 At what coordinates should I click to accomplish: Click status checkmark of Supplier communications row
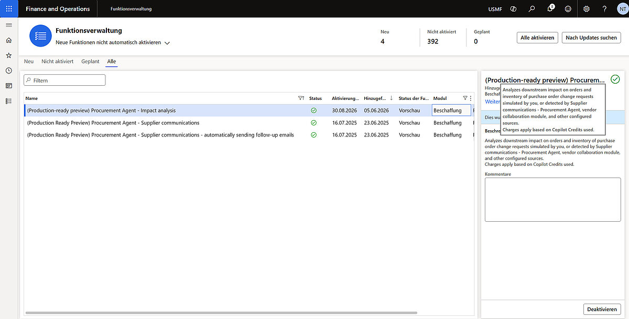point(313,123)
